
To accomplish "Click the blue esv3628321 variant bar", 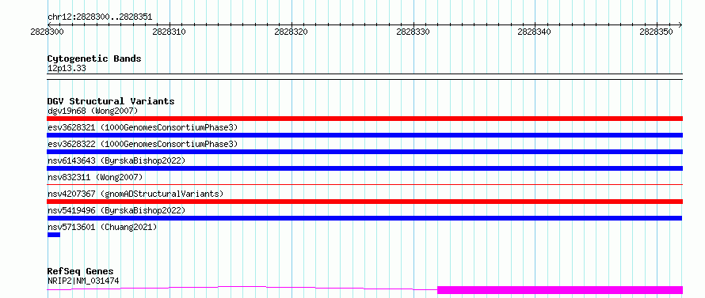I will [364, 135].
